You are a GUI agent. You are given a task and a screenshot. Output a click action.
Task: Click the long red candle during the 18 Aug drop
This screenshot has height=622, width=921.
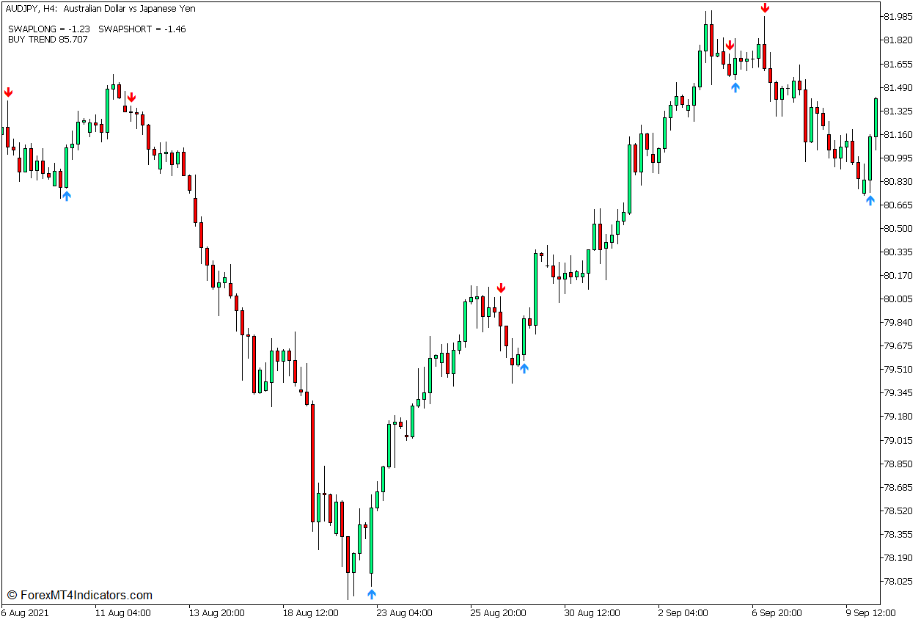312,462
